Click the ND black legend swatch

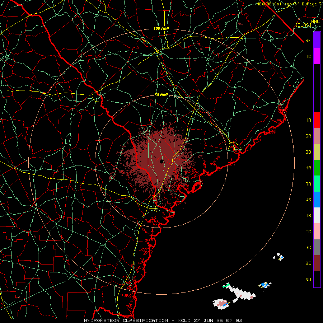(x=317, y=279)
